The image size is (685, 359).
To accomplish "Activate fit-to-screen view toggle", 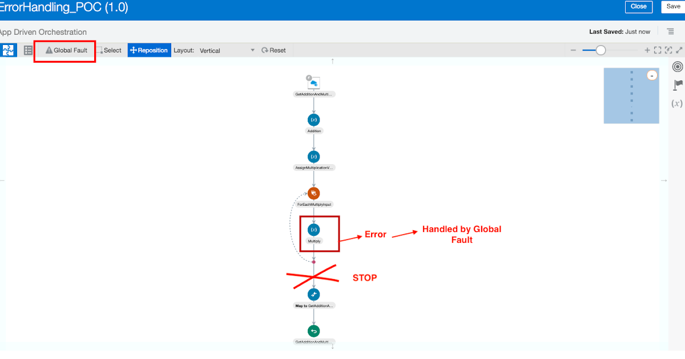I will click(658, 50).
